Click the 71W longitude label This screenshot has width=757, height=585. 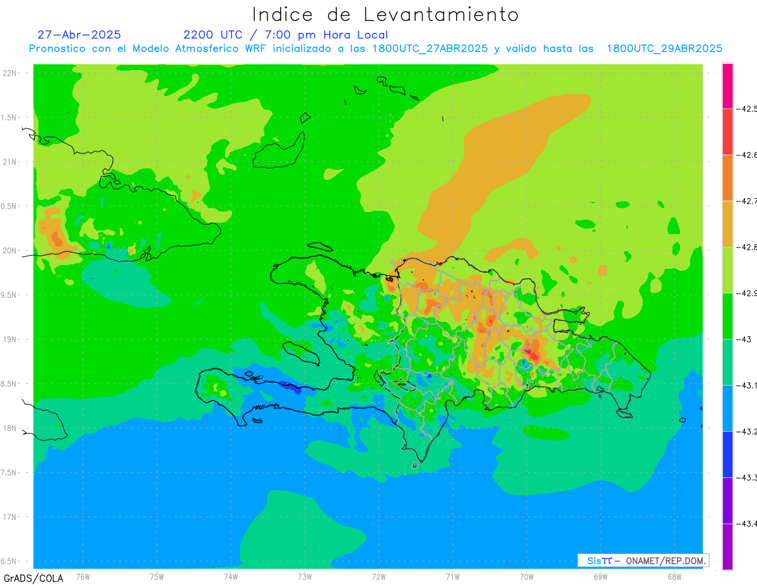[x=452, y=576]
